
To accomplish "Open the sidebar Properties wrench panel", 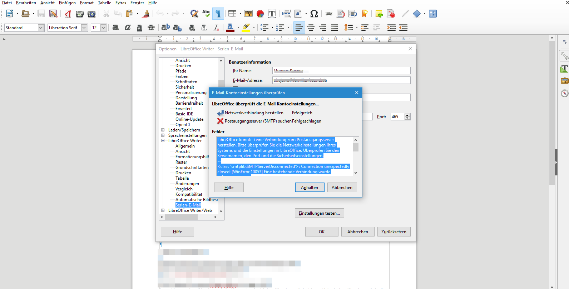I will (x=564, y=55).
